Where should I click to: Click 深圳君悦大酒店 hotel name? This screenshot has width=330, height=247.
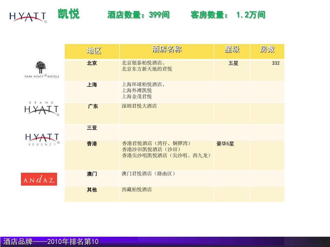[139, 106]
